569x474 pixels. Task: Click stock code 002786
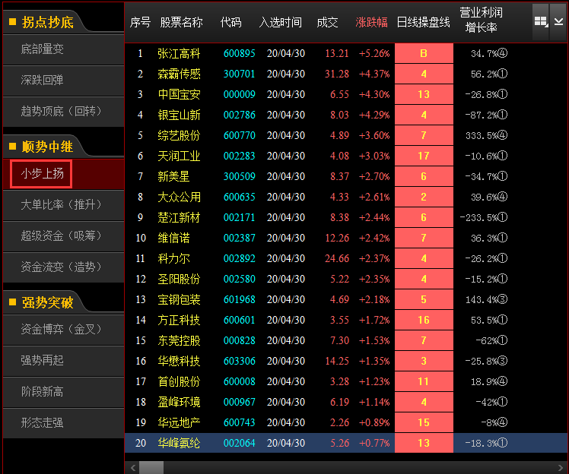(x=239, y=115)
